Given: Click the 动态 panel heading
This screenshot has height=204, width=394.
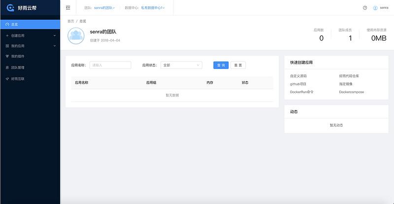Looking at the screenshot, I should tap(294, 112).
